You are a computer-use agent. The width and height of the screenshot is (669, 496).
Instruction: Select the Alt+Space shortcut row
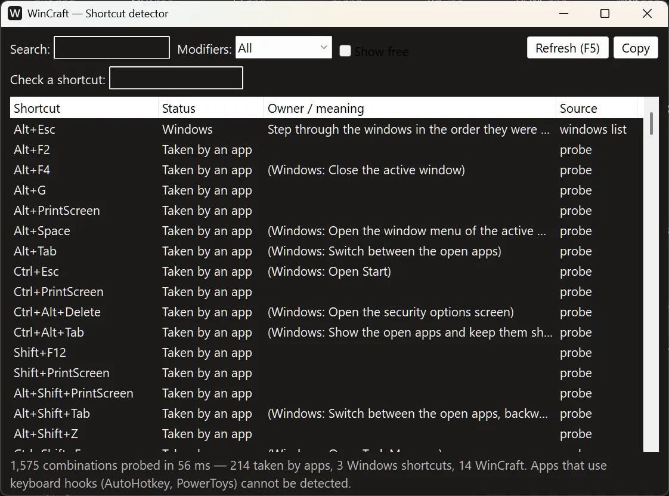tap(326, 231)
